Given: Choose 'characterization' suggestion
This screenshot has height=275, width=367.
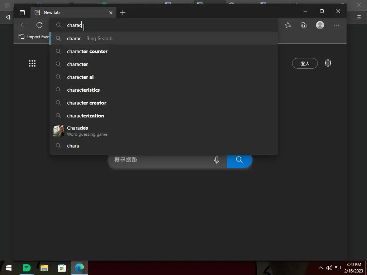Looking at the screenshot, I should coord(163,116).
